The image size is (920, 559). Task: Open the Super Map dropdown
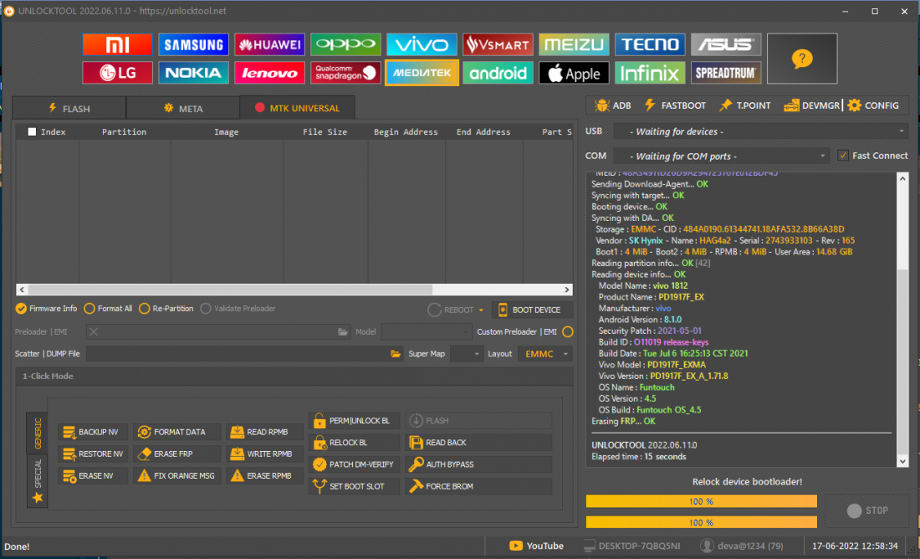point(467,354)
